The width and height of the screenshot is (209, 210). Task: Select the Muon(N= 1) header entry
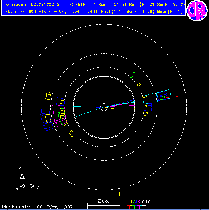tap(170, 12)
